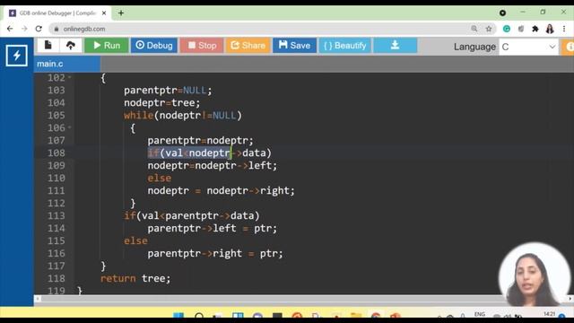Screen dimensions: 574x323
Task: Open the zoom magnifier icon in address bar
Action: (x=474, y=29)
